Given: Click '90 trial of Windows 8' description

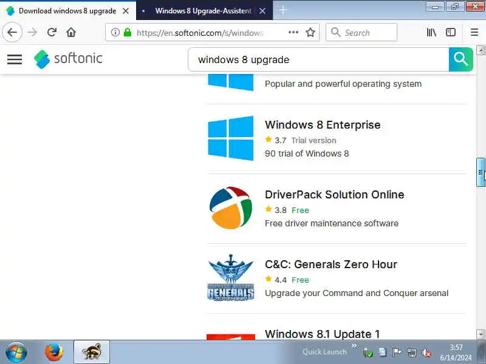Looking at the screenshot, I should click(x=307, y=153).
